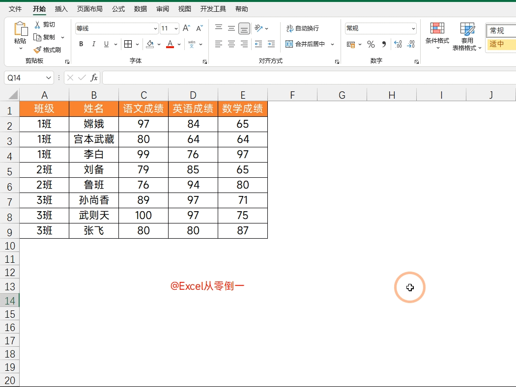Decrease indent

click(x=258, y=44)
